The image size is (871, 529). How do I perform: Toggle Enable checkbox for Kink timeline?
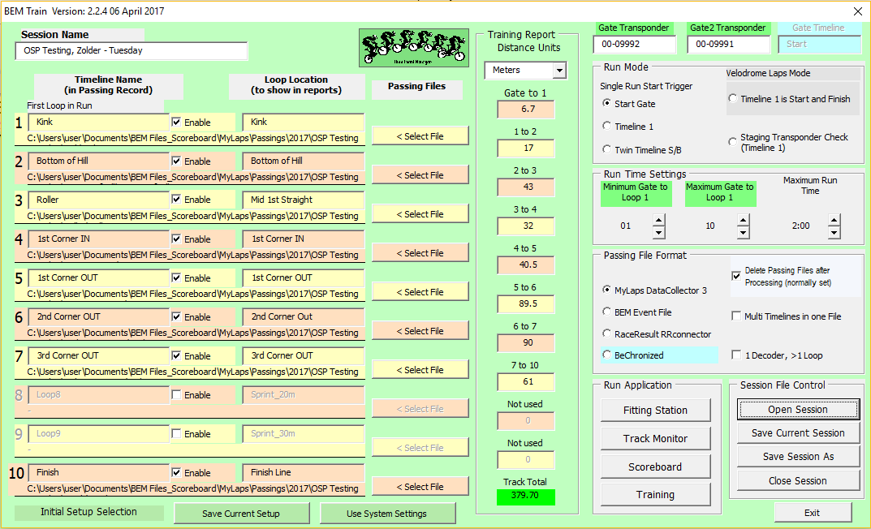176,123
